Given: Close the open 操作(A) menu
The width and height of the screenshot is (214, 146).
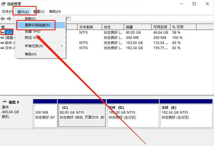Looking at the screenshot, I should click(23, 12).
